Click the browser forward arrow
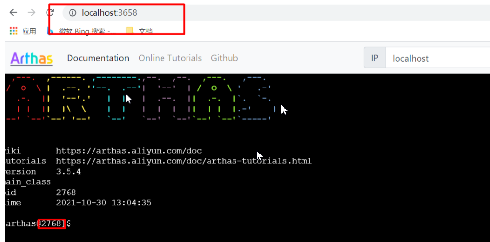Viewport: 490px width, 242px height. pyautogui.click(x=31, y=13)
